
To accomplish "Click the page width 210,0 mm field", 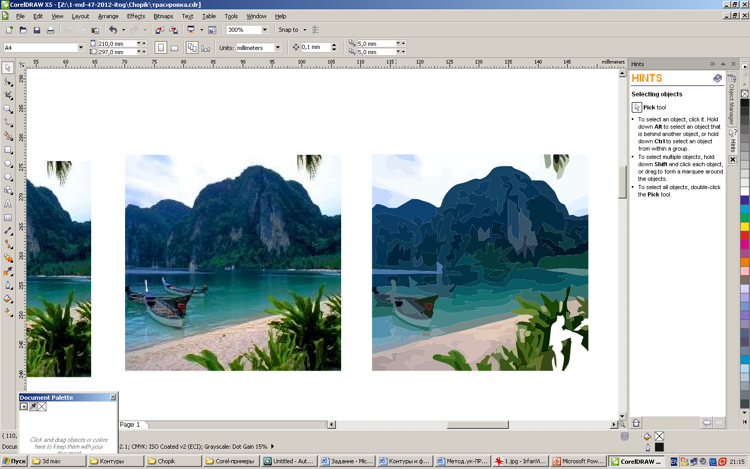I will coord(117,44).
